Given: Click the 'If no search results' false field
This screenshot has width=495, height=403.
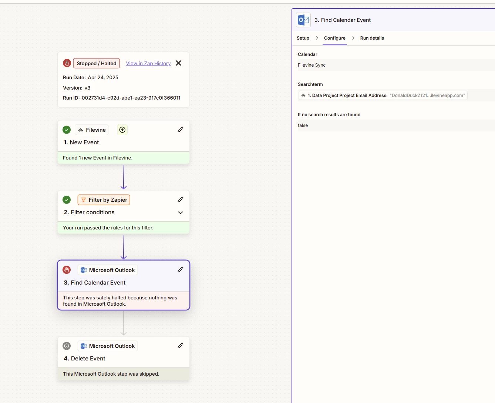Looking at the screenshot, I should pyautogui.click(x=396, y=125).
